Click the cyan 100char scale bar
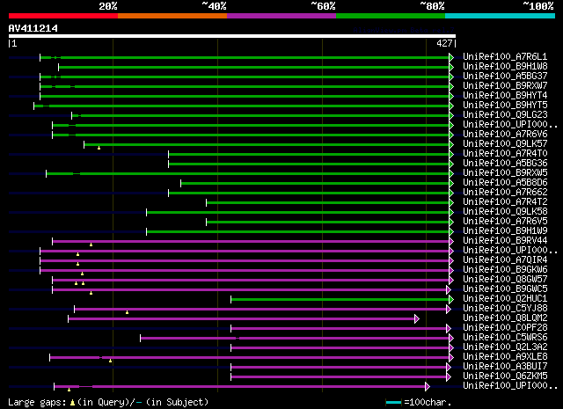Image resolution: width=563 pixels, height=409 pixels. (393, 403)
